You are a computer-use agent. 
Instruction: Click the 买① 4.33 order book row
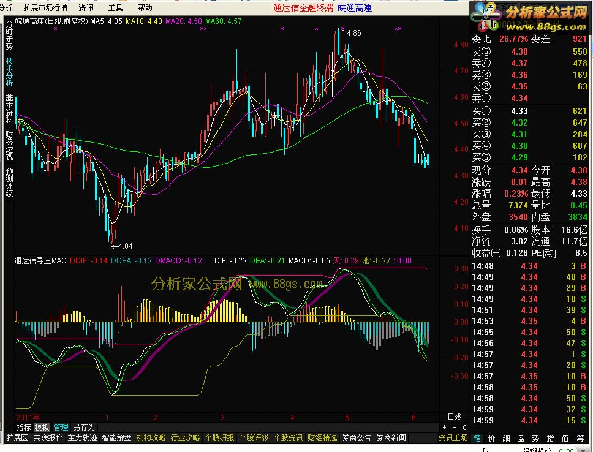(x=529, y=111)
